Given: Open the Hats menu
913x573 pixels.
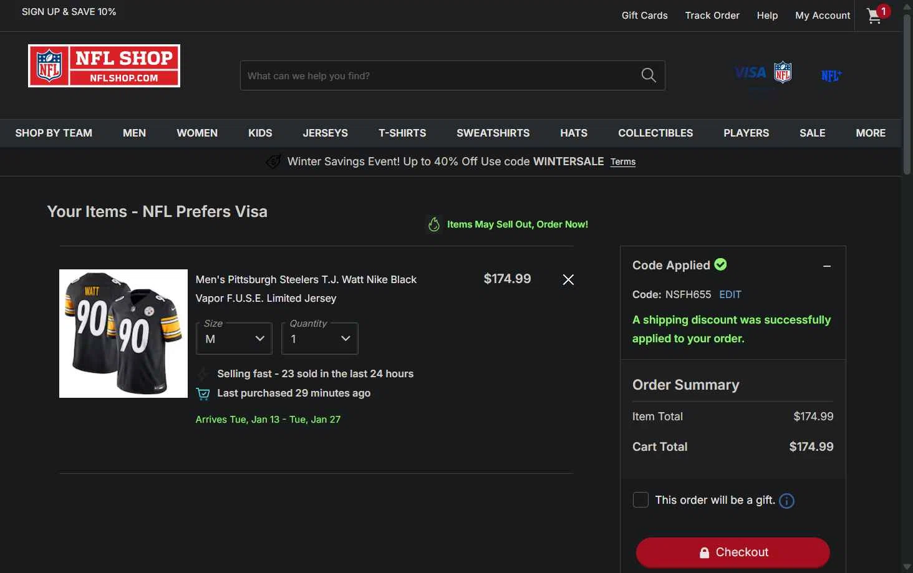Looking at the screenshot, I should (x=574, y=133).
